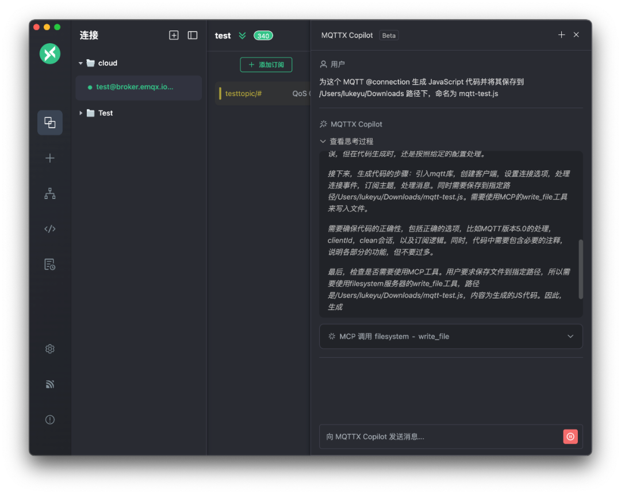Click the MCP call spinner icon
The width and height of the screenshot is (621, 494).
point(332,336)
